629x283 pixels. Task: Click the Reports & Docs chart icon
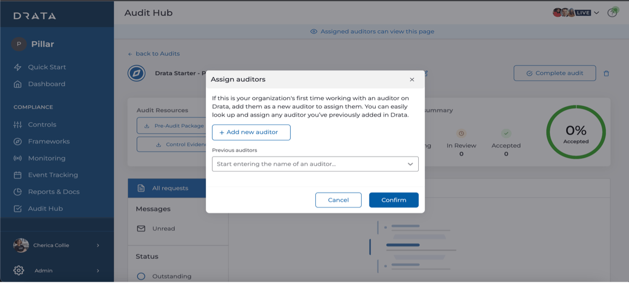[18, 192]
